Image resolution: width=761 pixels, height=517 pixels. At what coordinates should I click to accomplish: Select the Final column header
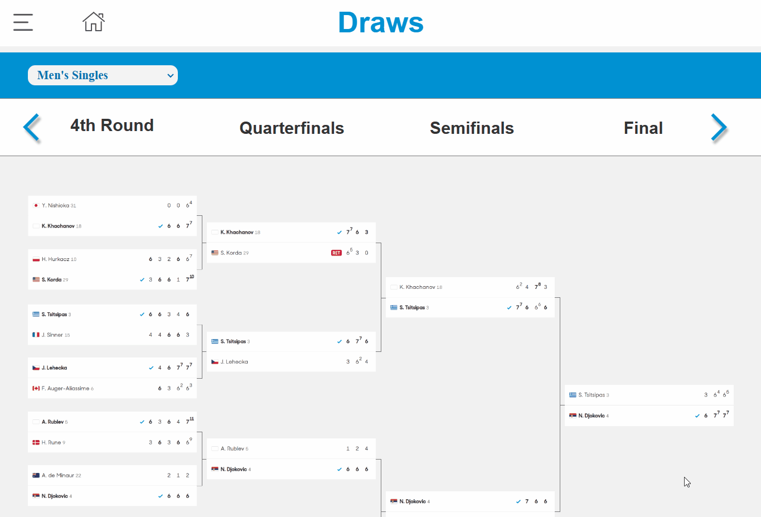643,128
